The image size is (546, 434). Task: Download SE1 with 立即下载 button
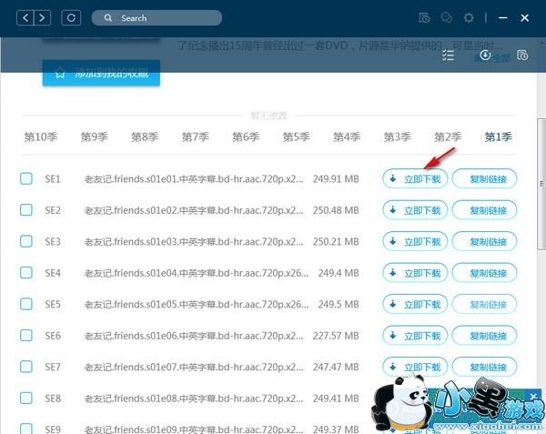tap(415, 179)
